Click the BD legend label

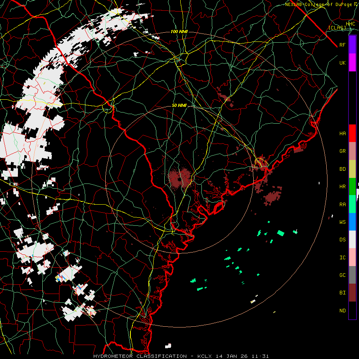pos(343,169)
